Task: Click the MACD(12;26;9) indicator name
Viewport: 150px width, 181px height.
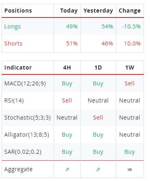Action: point(25,83)
